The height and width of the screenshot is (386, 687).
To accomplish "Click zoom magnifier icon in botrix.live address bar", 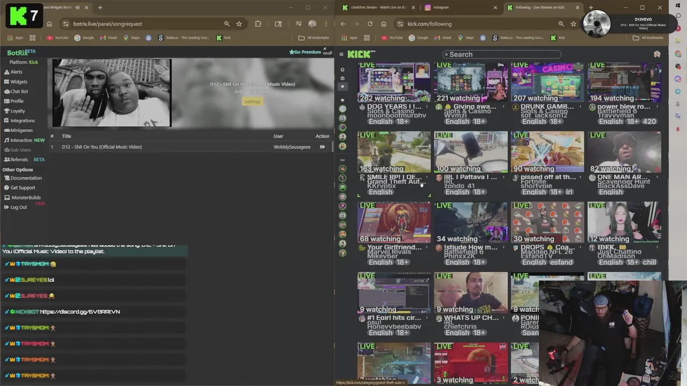I will pyautogui.click(x=226, y=24).
